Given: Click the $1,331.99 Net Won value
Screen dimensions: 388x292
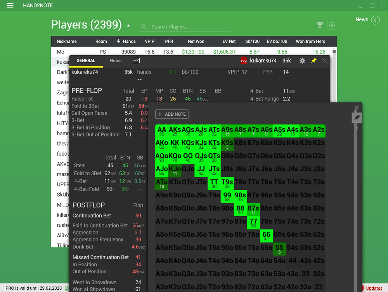Looking at the screenshot, I should coord(193,52).
